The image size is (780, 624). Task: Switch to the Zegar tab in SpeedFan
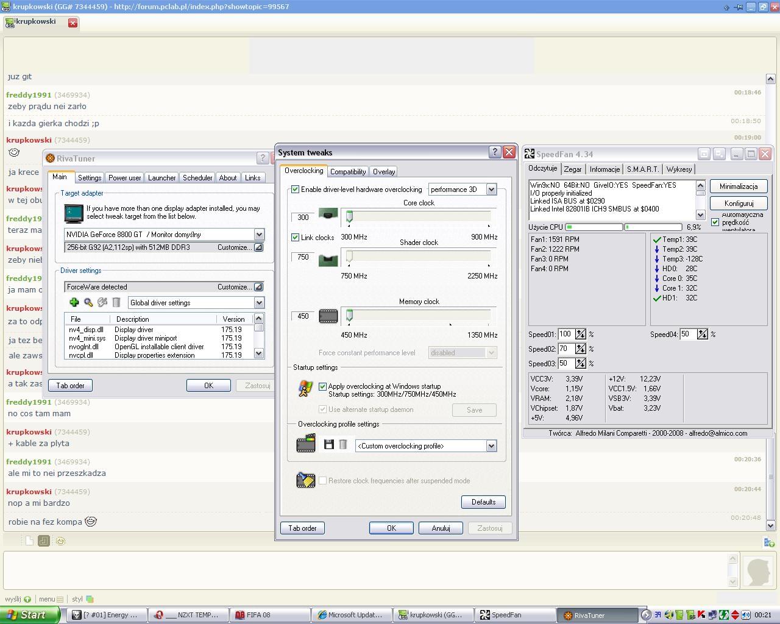click(573, 169)
